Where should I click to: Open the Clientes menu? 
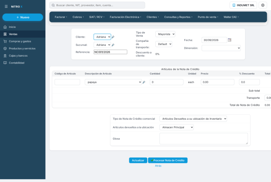(x=153, y=17)
